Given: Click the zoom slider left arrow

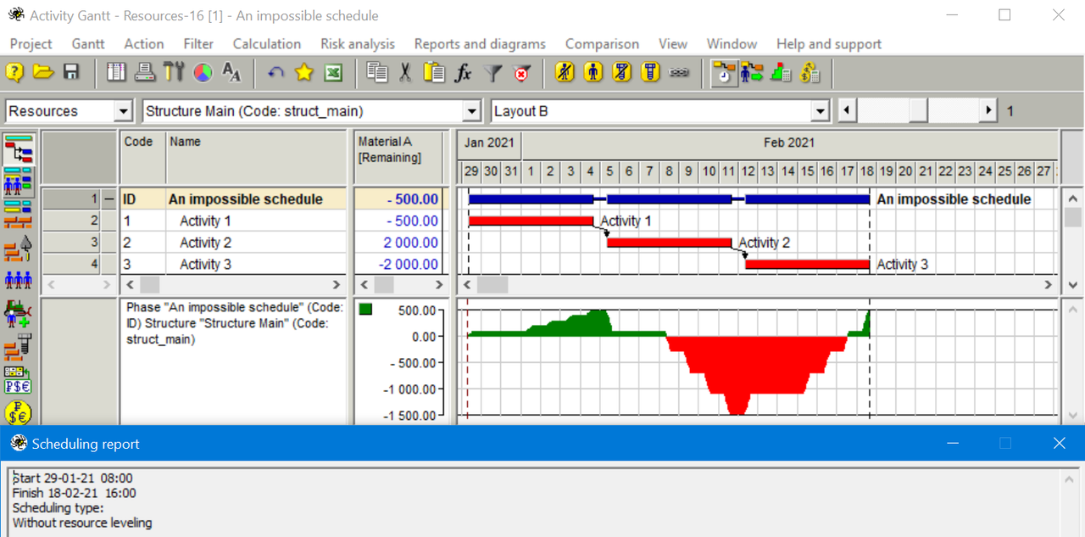Looking at the screenshot, I should click(846, 111).
